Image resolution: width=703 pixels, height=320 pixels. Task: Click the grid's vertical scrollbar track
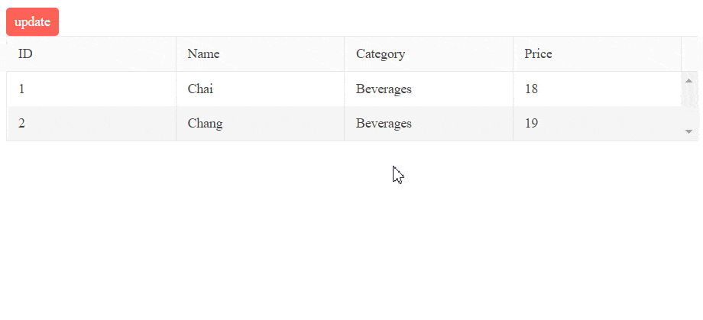click(689, 106)
